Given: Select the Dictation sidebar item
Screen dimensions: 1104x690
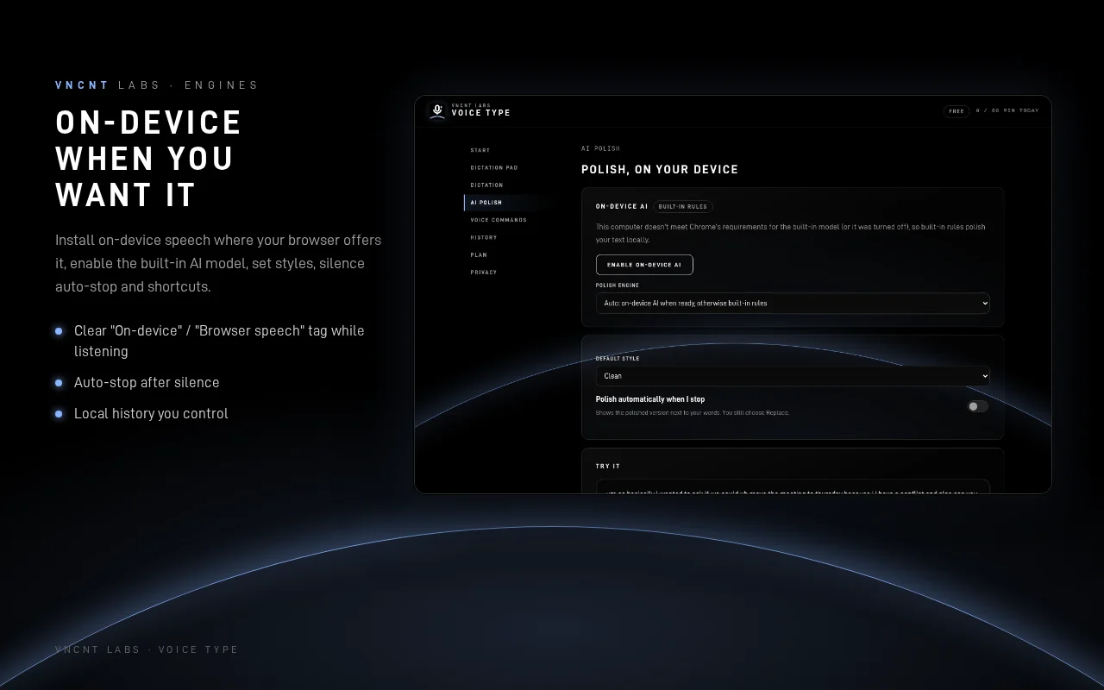Looking at the screenshot, I should click(486, 185).
